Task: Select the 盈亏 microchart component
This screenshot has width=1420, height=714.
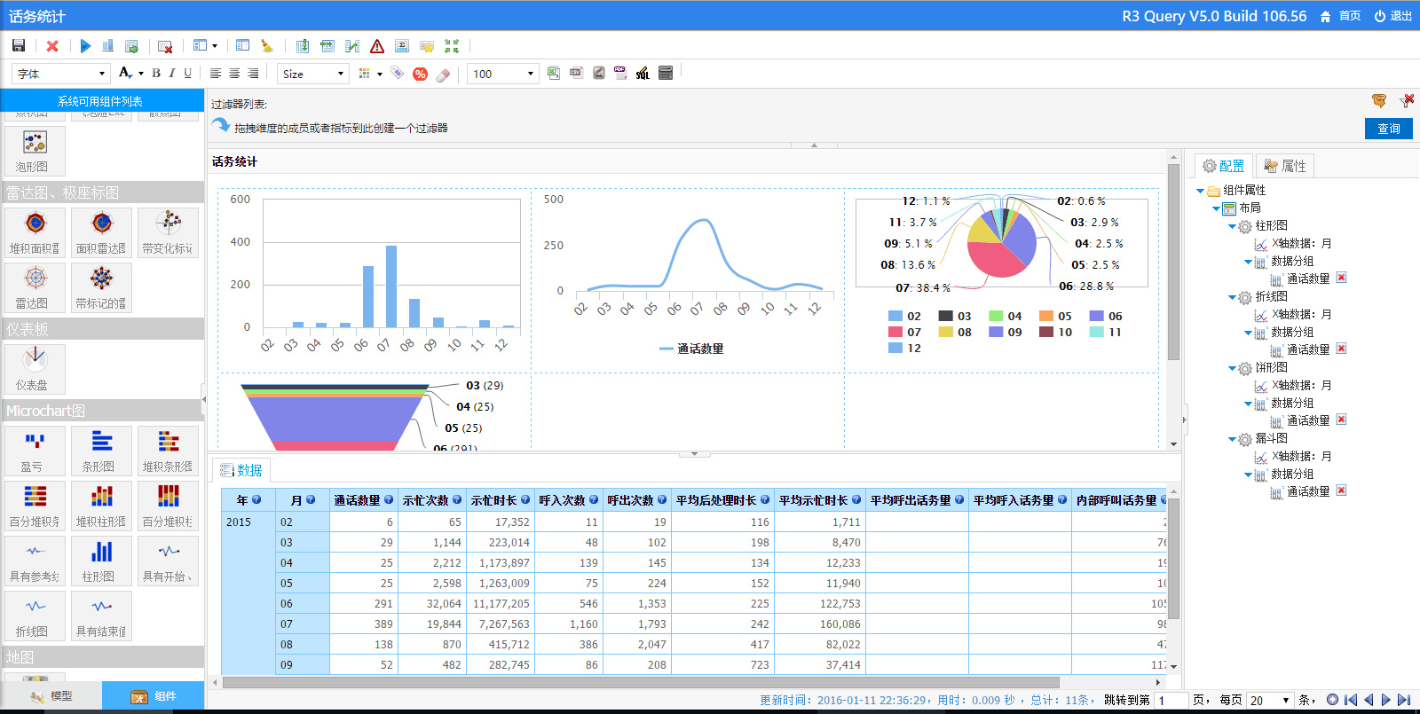Action: tap(35, 451)
